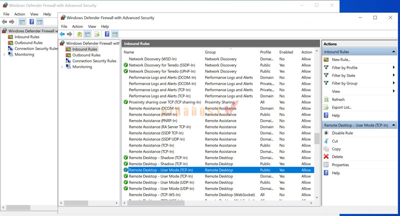Click rules list horizontal scrollbar thumb
400x216 pixels.
(156, 203)
